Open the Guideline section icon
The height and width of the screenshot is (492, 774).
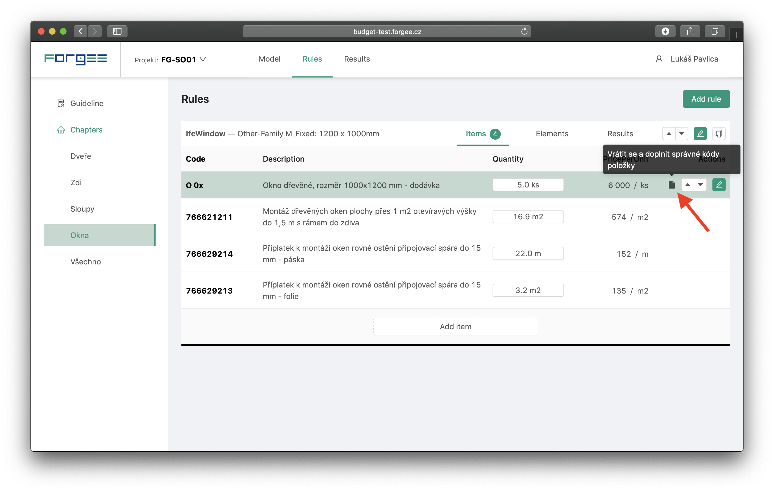pyautogui.click(x=61, y=103)
